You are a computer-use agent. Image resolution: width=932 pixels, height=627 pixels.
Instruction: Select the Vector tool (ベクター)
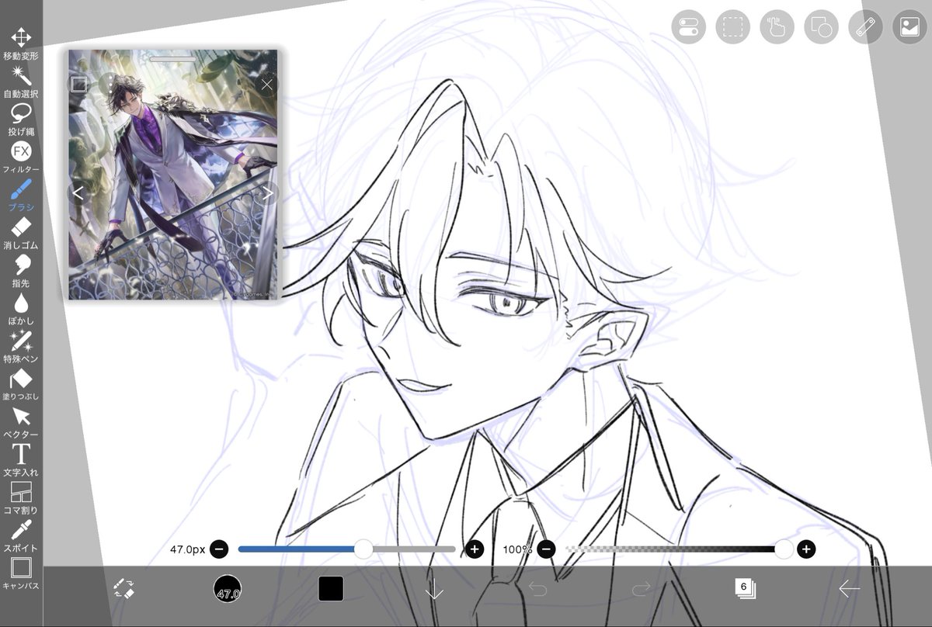pyautogui.click(x=21, y=422)
